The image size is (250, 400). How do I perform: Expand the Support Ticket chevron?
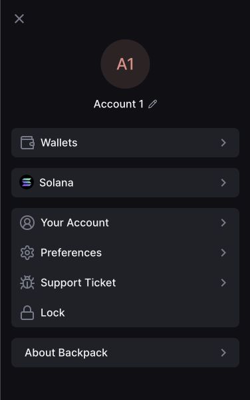(223, 283)
